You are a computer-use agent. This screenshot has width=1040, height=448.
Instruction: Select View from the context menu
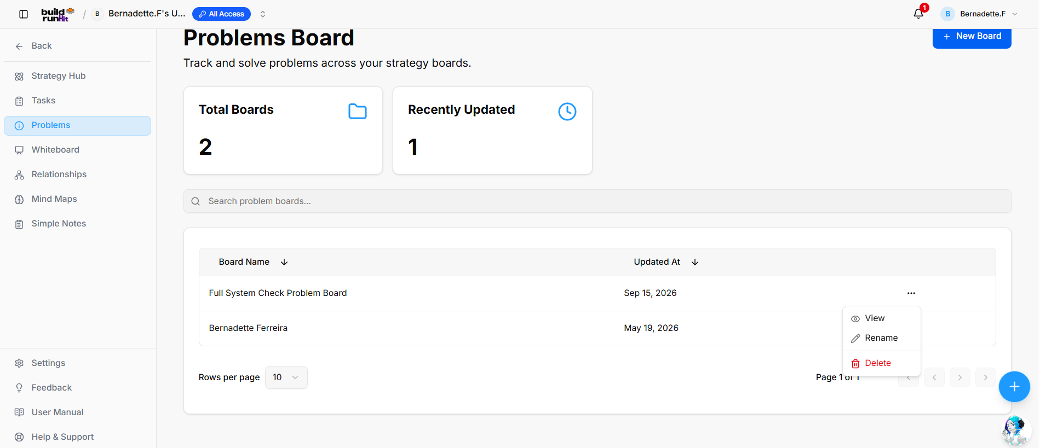coord(882,318)
